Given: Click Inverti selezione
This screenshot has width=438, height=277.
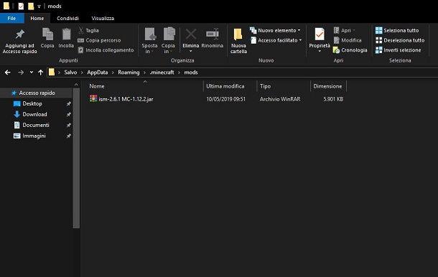Looking at the screenshot, I should [398, 50].
